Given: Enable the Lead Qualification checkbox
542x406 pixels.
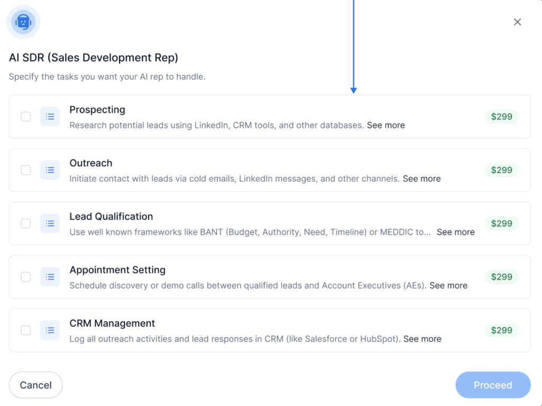Looking at the screenshot, I should tap(25, 223).
